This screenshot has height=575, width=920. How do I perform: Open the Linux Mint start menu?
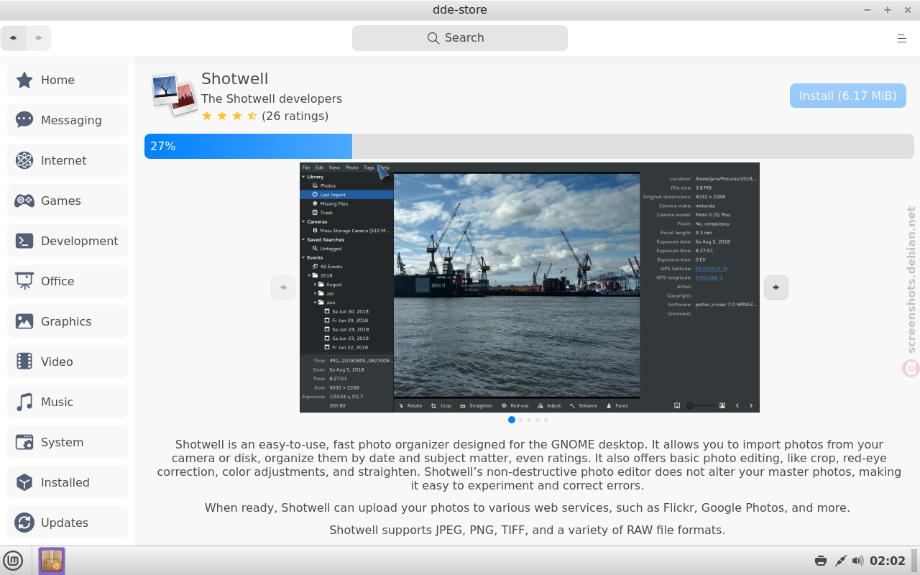[x=13, y=561]
